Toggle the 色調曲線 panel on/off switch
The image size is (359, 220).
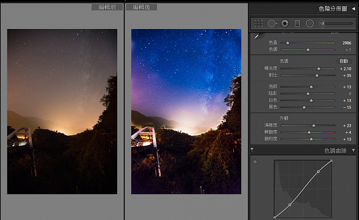252,150
